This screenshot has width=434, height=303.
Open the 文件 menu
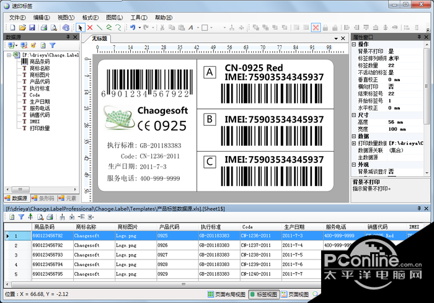(18, 17)
